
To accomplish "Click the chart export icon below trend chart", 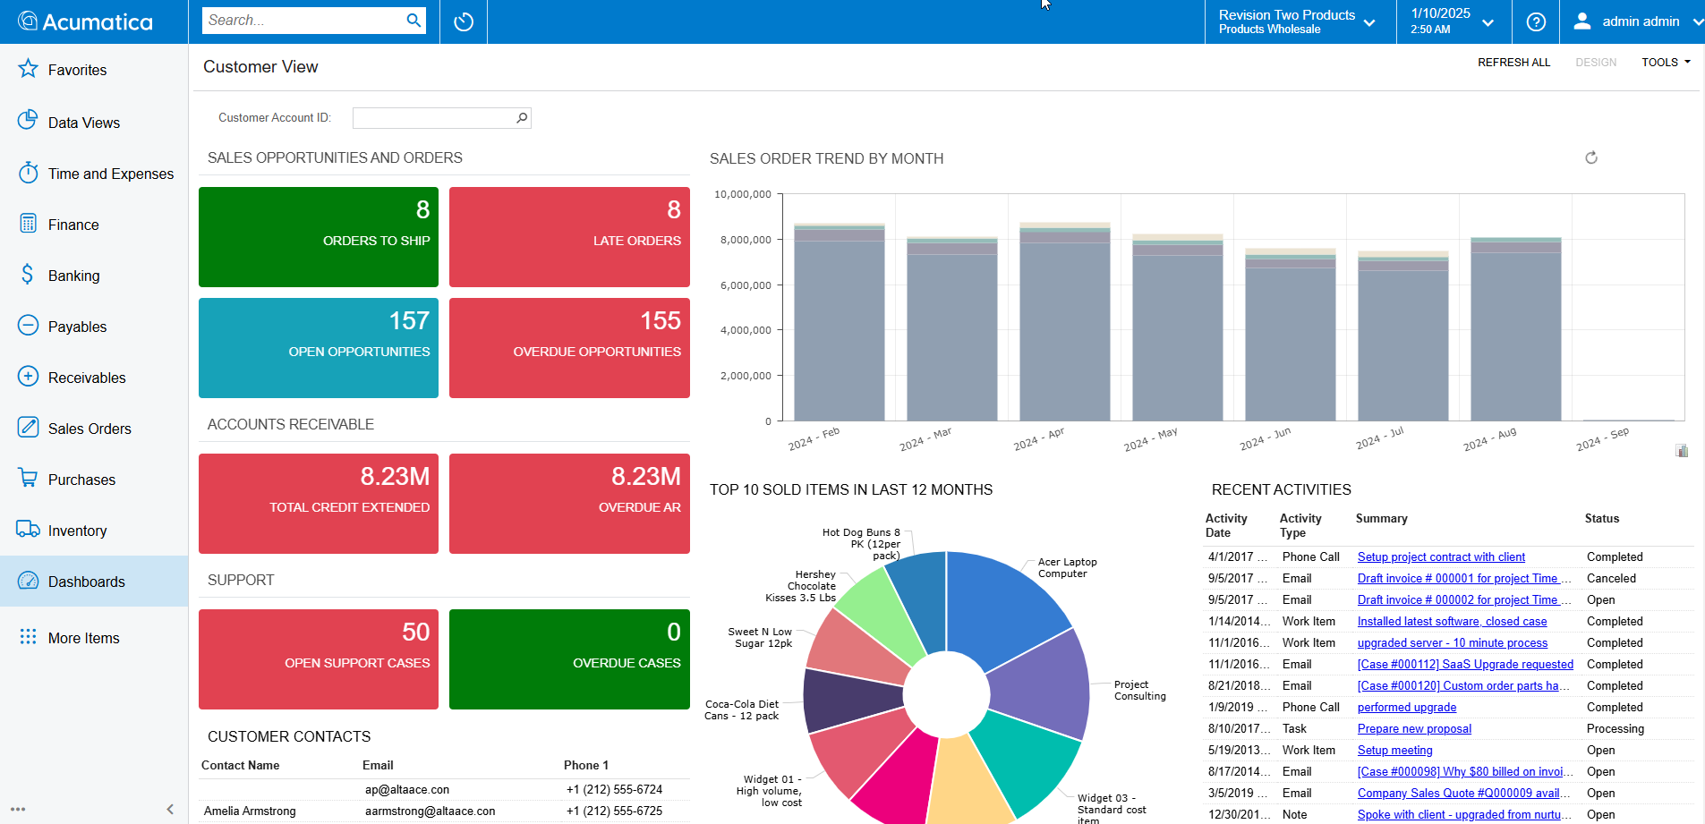I will tap(1682, 451).
